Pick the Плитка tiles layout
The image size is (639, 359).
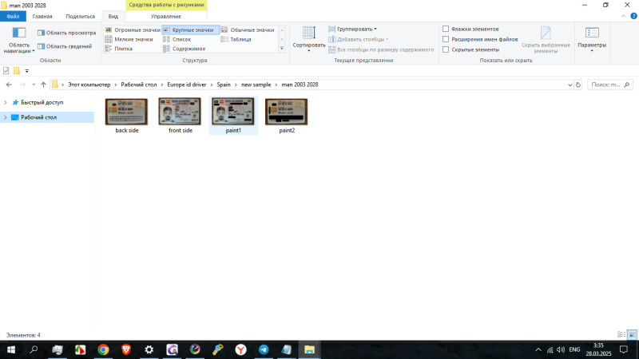pyautogui.click(x=123, y=49)
